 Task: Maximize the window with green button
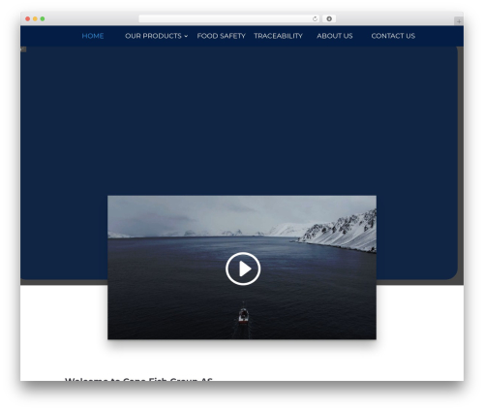(x=43, y=19)
